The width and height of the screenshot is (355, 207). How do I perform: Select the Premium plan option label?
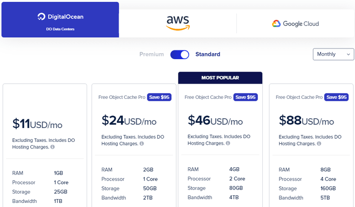click(152, 55)
